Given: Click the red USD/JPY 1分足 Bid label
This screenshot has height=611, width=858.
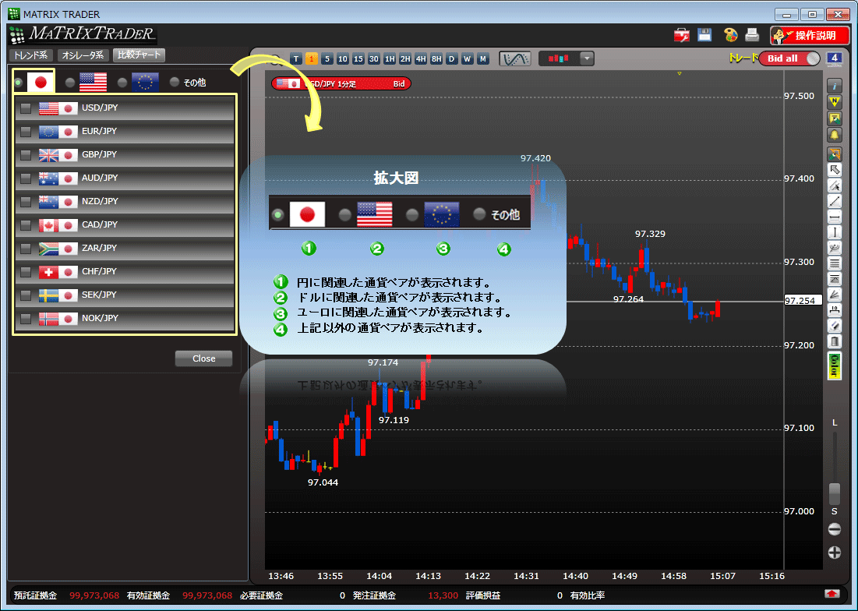Looking at the screenshot, I should 341,83.
